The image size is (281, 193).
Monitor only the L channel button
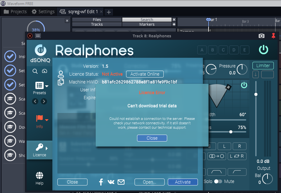pos(224,146)
